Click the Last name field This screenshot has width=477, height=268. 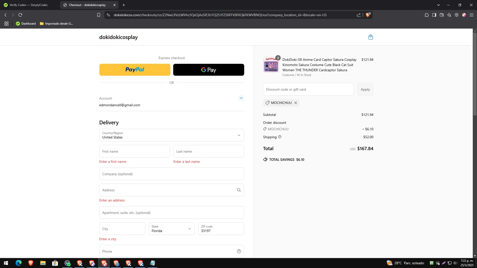tap(209, 151)
